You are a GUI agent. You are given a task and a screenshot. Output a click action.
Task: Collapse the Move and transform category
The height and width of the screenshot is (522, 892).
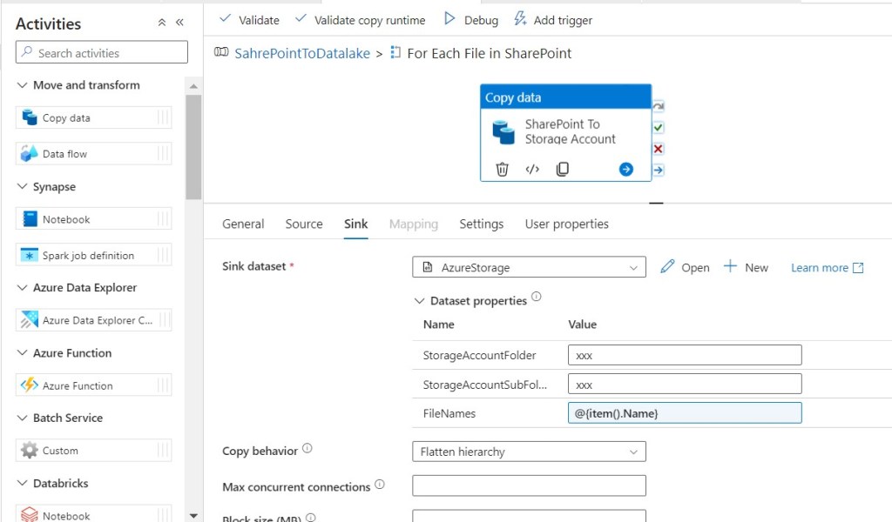(x=22, y=85)
